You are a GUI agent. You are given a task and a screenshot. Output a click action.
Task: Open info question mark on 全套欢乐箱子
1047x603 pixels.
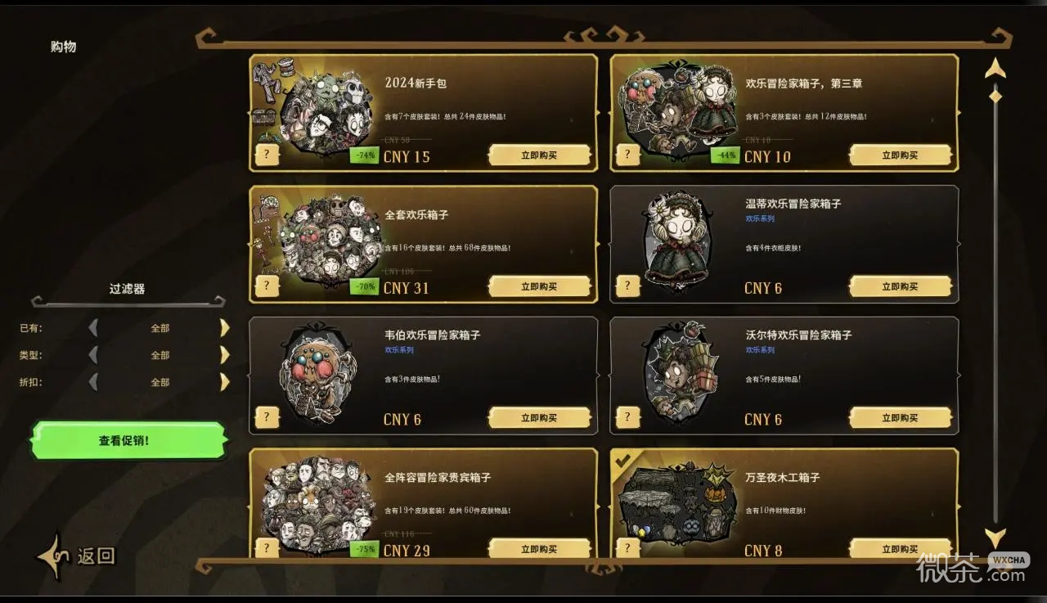pos(267,286)
